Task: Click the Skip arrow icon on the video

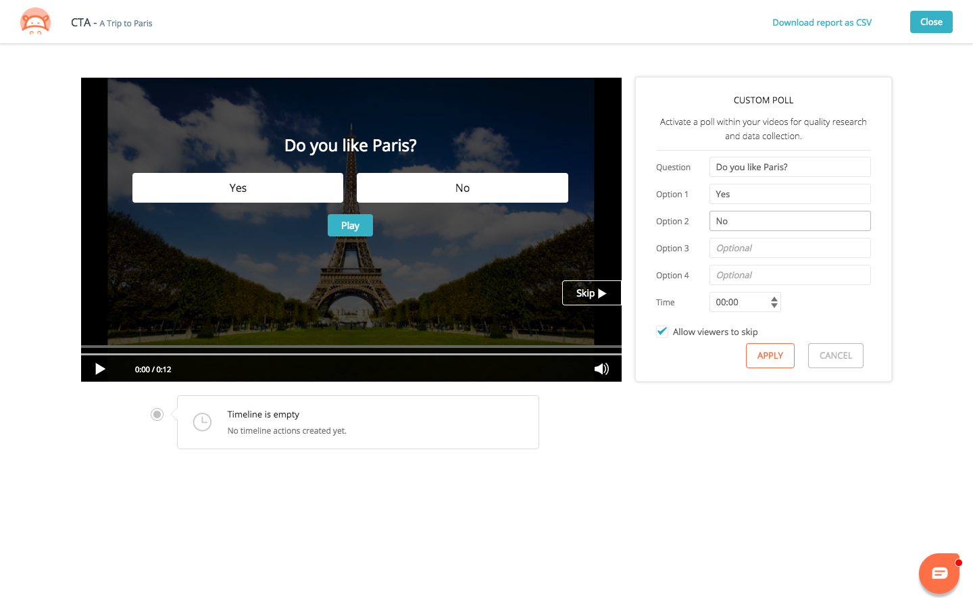Action: coord(601,293)
